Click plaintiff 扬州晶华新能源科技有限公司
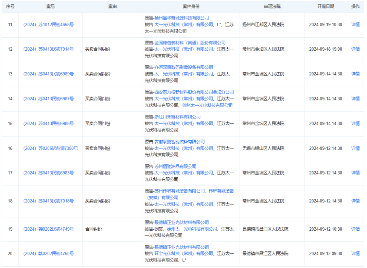The image size is (367, 268). (x=181, y=18)
